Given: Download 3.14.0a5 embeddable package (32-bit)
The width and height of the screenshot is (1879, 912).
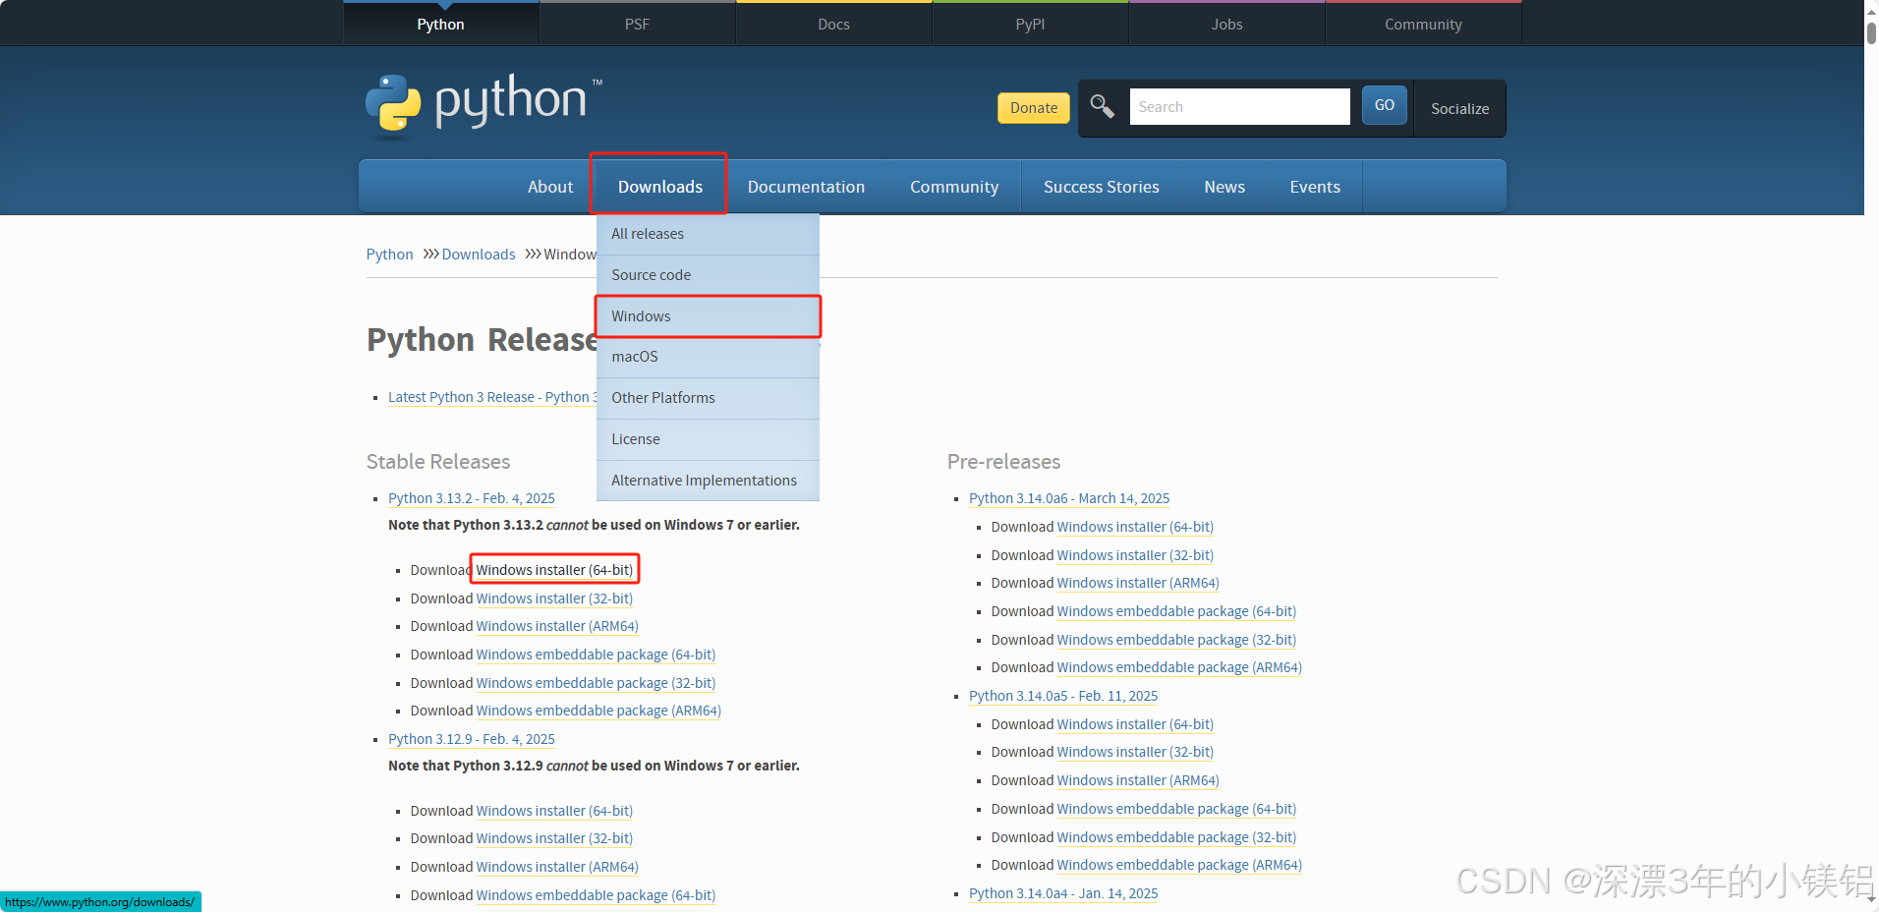Looking at the screenshot, I should (1176, 837).
